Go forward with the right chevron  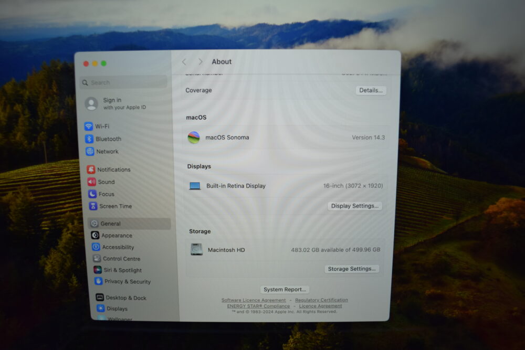pyautogui.click(x=201, y=62)
